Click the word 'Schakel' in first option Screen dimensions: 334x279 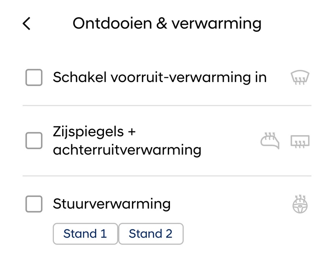pos(78,77)
